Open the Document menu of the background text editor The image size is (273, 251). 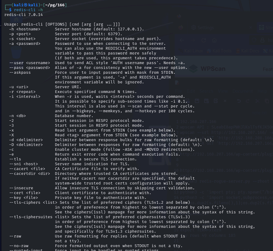click(243, 91)
